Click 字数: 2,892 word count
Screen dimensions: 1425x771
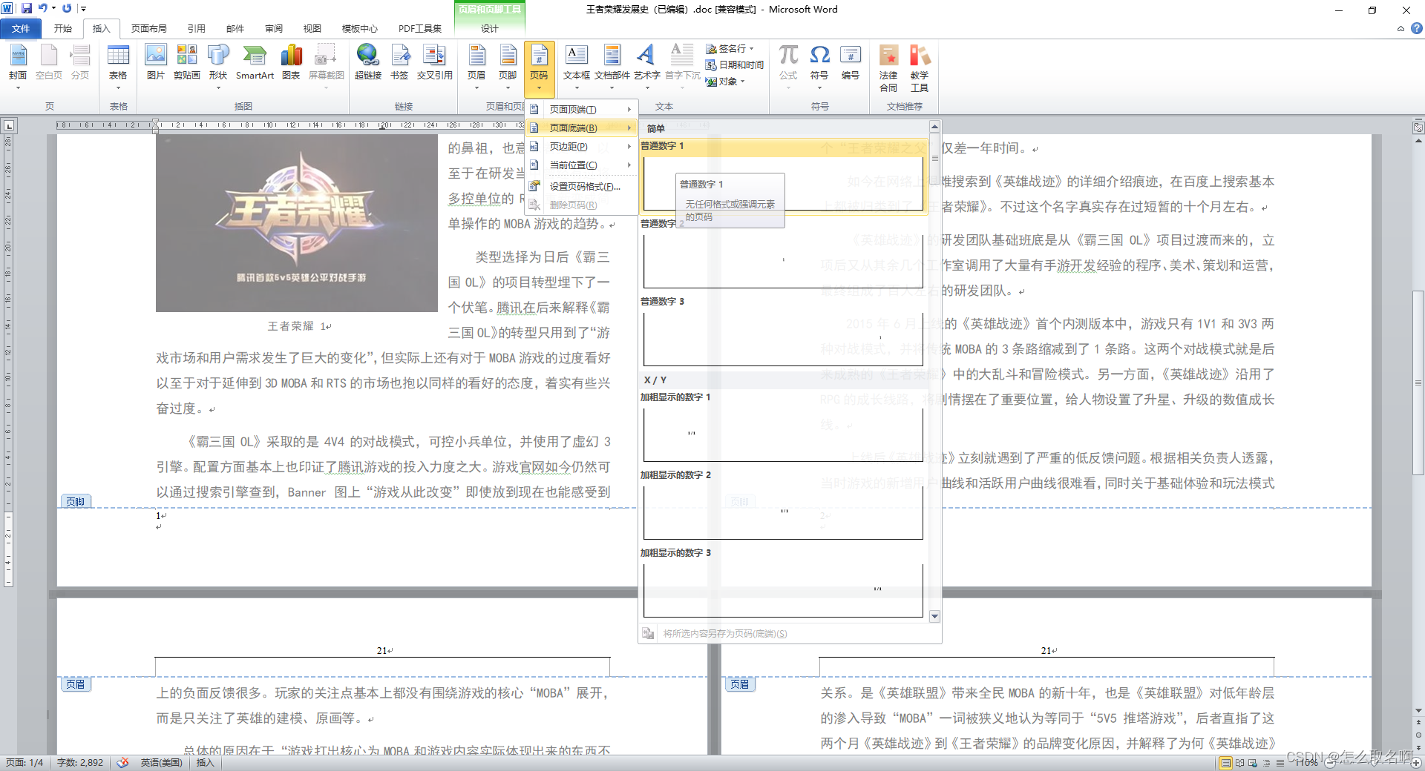[80, 762]
